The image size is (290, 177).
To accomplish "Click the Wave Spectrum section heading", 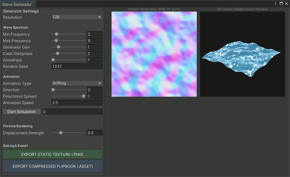I will [15, 27].
